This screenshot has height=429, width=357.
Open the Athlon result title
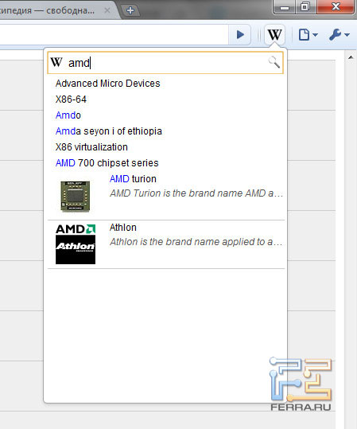(x=122, y=228)
